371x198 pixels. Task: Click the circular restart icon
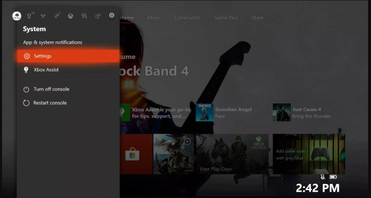(x=26, y=103)
